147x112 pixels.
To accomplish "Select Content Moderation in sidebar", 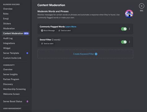I will [x=16, y=33].
